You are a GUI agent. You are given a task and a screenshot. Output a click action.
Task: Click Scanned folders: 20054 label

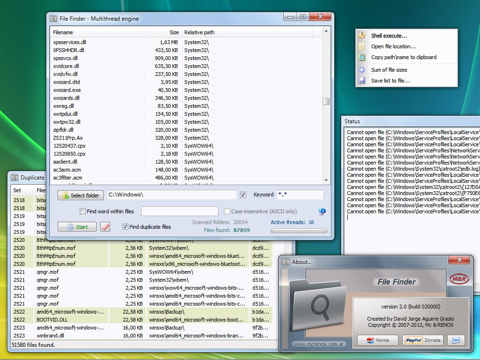[x=220, y=222]
